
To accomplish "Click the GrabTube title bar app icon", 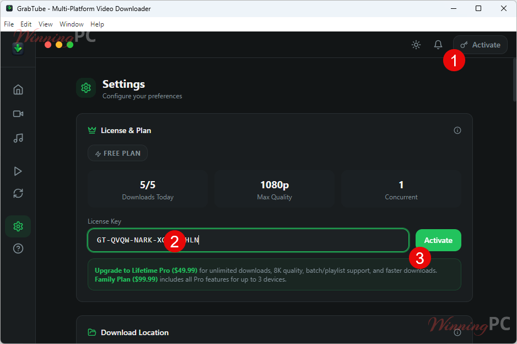I will tap(9, 9).
